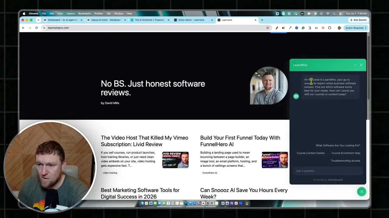Close the LearnWire chat panel with X
The width and height of the screenshot is (389, 218).
pyautogui.click(x=361, y=65)
